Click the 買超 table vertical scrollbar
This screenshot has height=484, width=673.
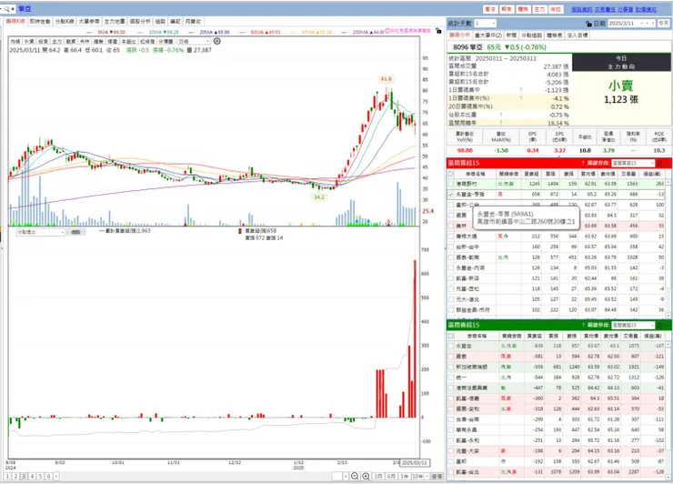668,249
